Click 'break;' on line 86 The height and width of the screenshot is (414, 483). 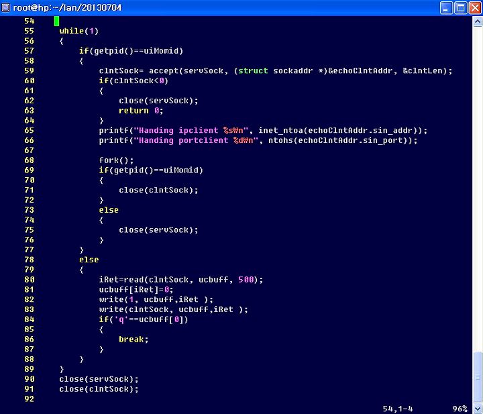click(133, 340)
